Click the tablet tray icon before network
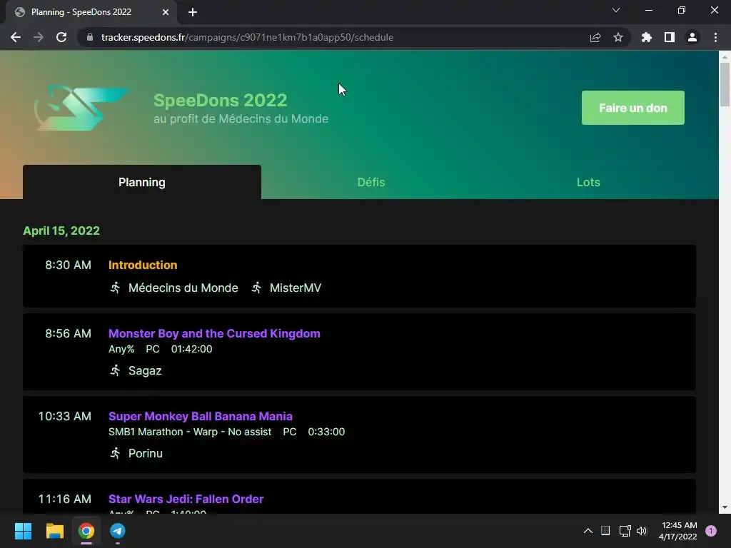 (605, 531)
